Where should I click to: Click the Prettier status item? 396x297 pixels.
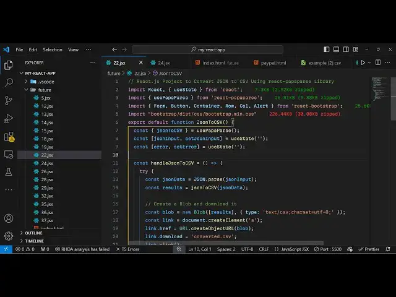369,249
